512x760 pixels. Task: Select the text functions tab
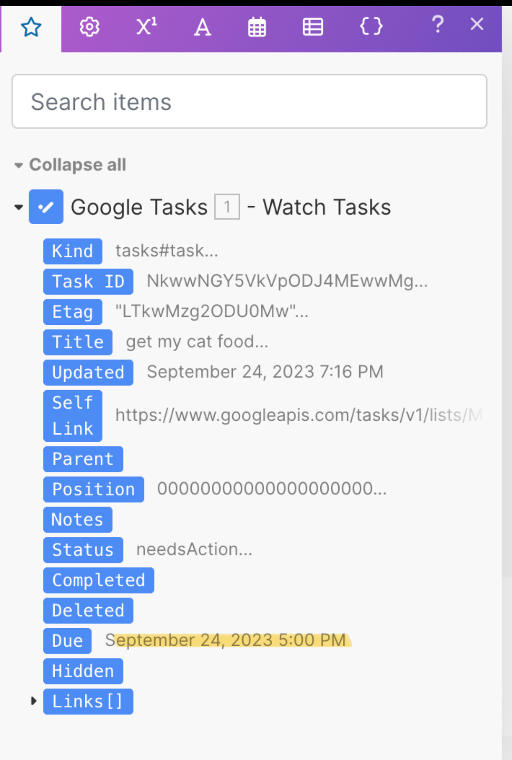[x=202, y=28]
